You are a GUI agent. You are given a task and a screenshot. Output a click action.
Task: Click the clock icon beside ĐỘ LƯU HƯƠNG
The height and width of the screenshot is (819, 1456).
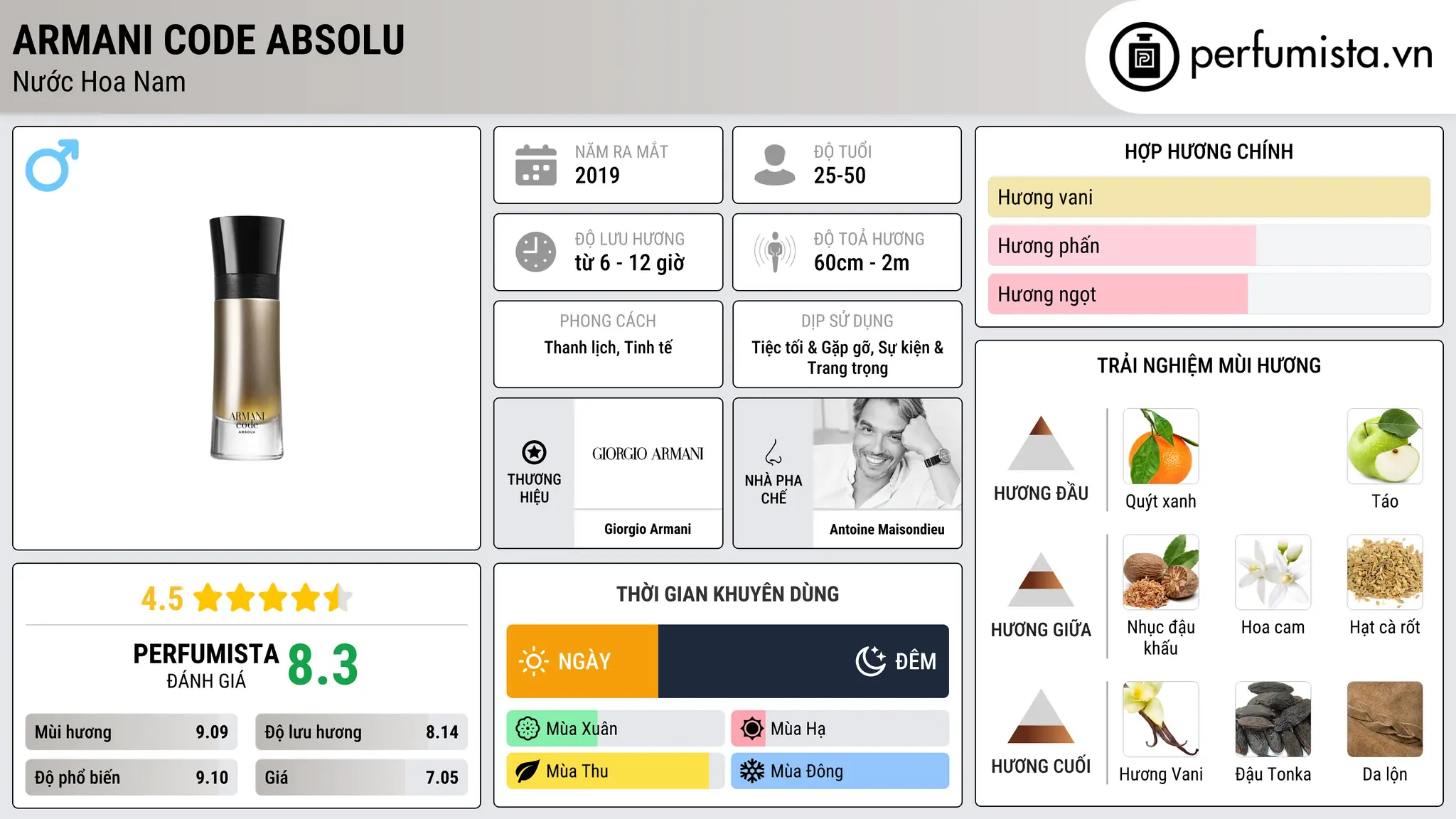[x=536, y=252]
